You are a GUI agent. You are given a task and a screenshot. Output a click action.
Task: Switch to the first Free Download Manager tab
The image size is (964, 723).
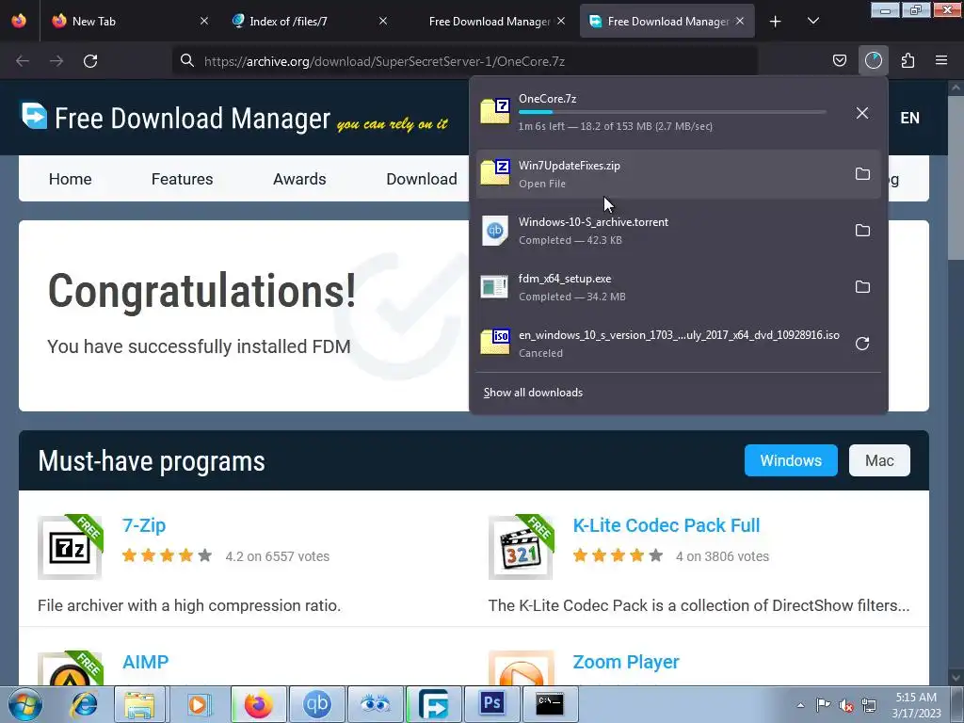488,21
